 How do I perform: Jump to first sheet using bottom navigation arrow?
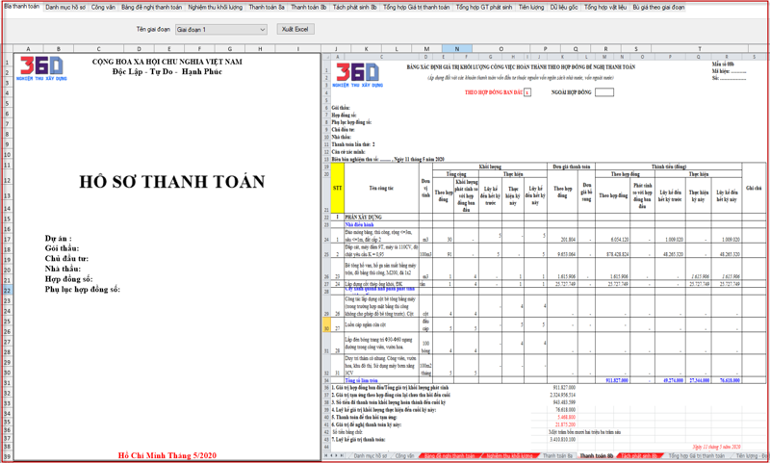pyautogui.click(x=326, y=456)
